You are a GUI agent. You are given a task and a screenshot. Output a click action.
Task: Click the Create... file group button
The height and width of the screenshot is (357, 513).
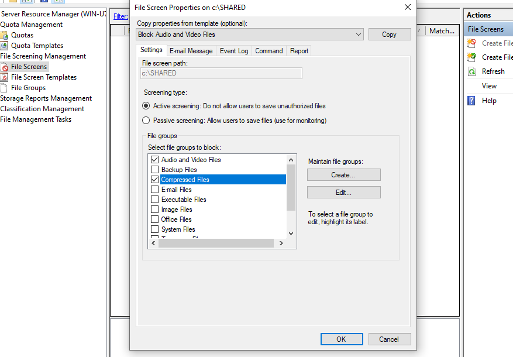pyautogui.click(x=343, y=175)
